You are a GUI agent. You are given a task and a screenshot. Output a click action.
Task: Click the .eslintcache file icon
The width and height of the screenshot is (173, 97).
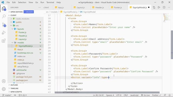click(14, 70)
